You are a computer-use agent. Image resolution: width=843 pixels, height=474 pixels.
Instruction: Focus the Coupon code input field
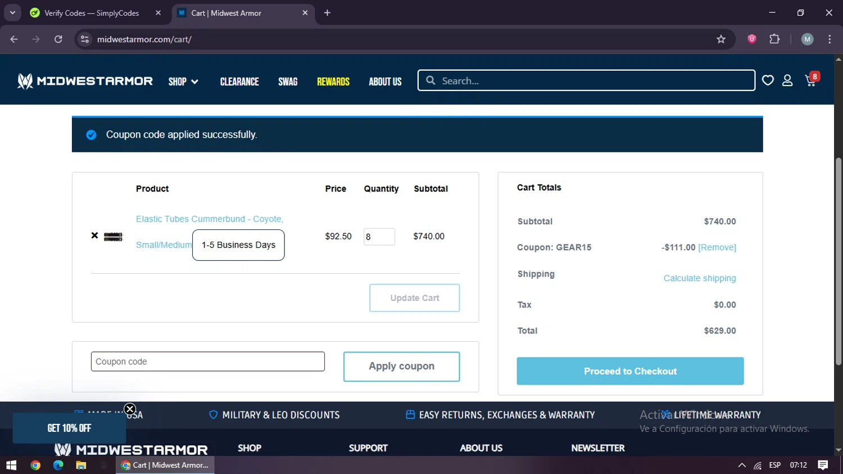(208, 362)
